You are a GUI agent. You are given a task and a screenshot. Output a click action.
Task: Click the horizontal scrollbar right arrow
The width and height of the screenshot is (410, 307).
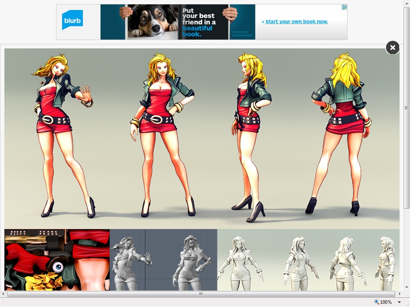[399, 294]
